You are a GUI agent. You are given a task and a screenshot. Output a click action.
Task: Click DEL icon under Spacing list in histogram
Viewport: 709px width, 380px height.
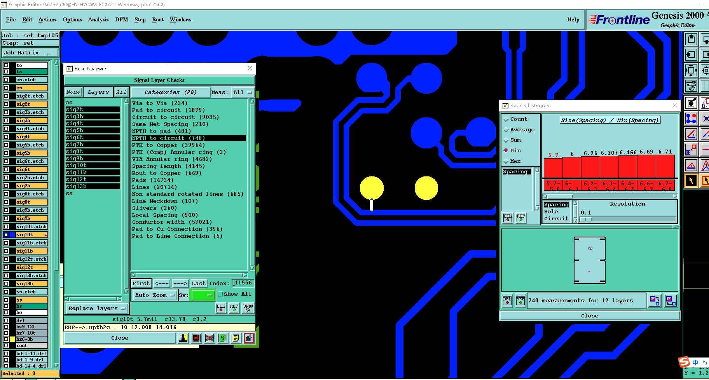(508, 218)
